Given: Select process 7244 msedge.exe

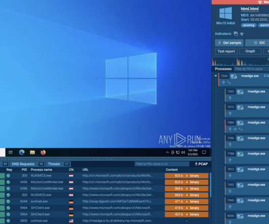Looking at the screenshot, I should click(x=244, y=79).
